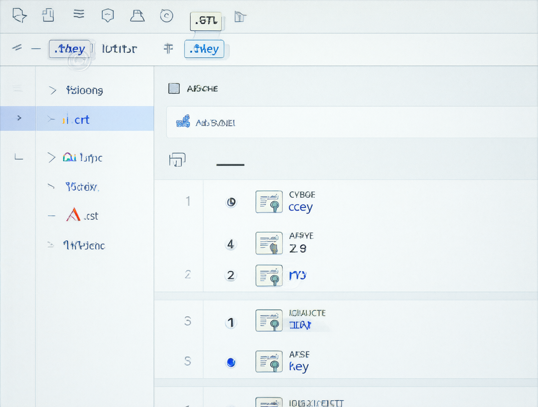Click the colorful icon on the lunc tree row
The width and height of the screenshot is (538, 407).
click(x=70, y=157)
